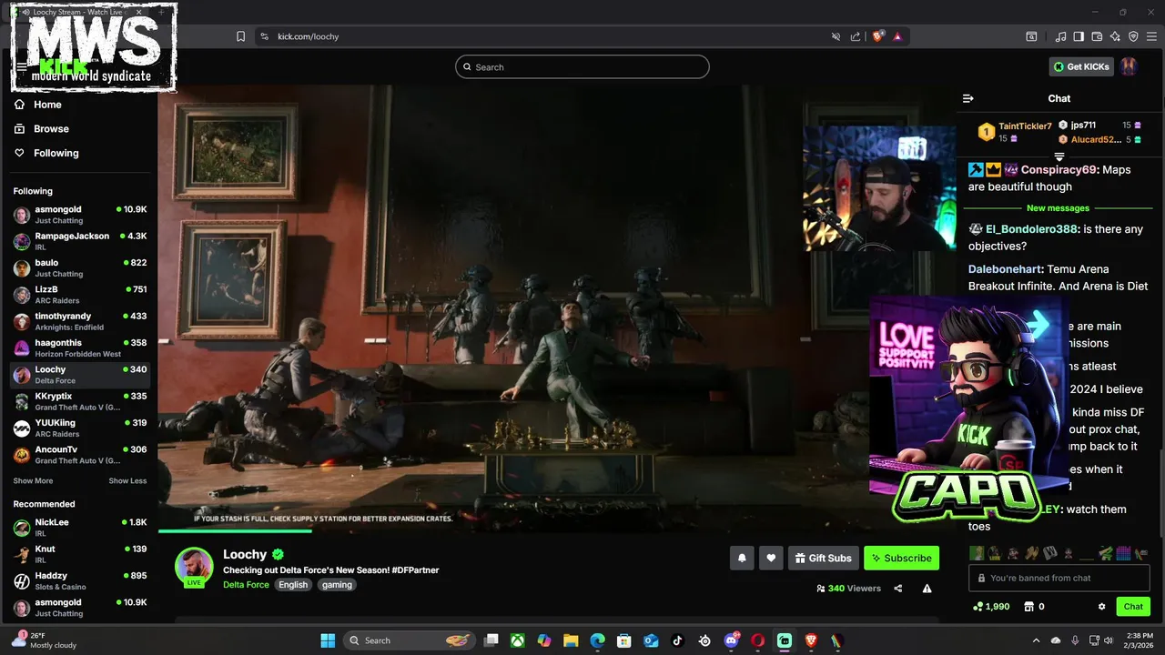This screenshot has height=655, width=1165.
Task: Click Show More in Following list
Action: [33, 481]
